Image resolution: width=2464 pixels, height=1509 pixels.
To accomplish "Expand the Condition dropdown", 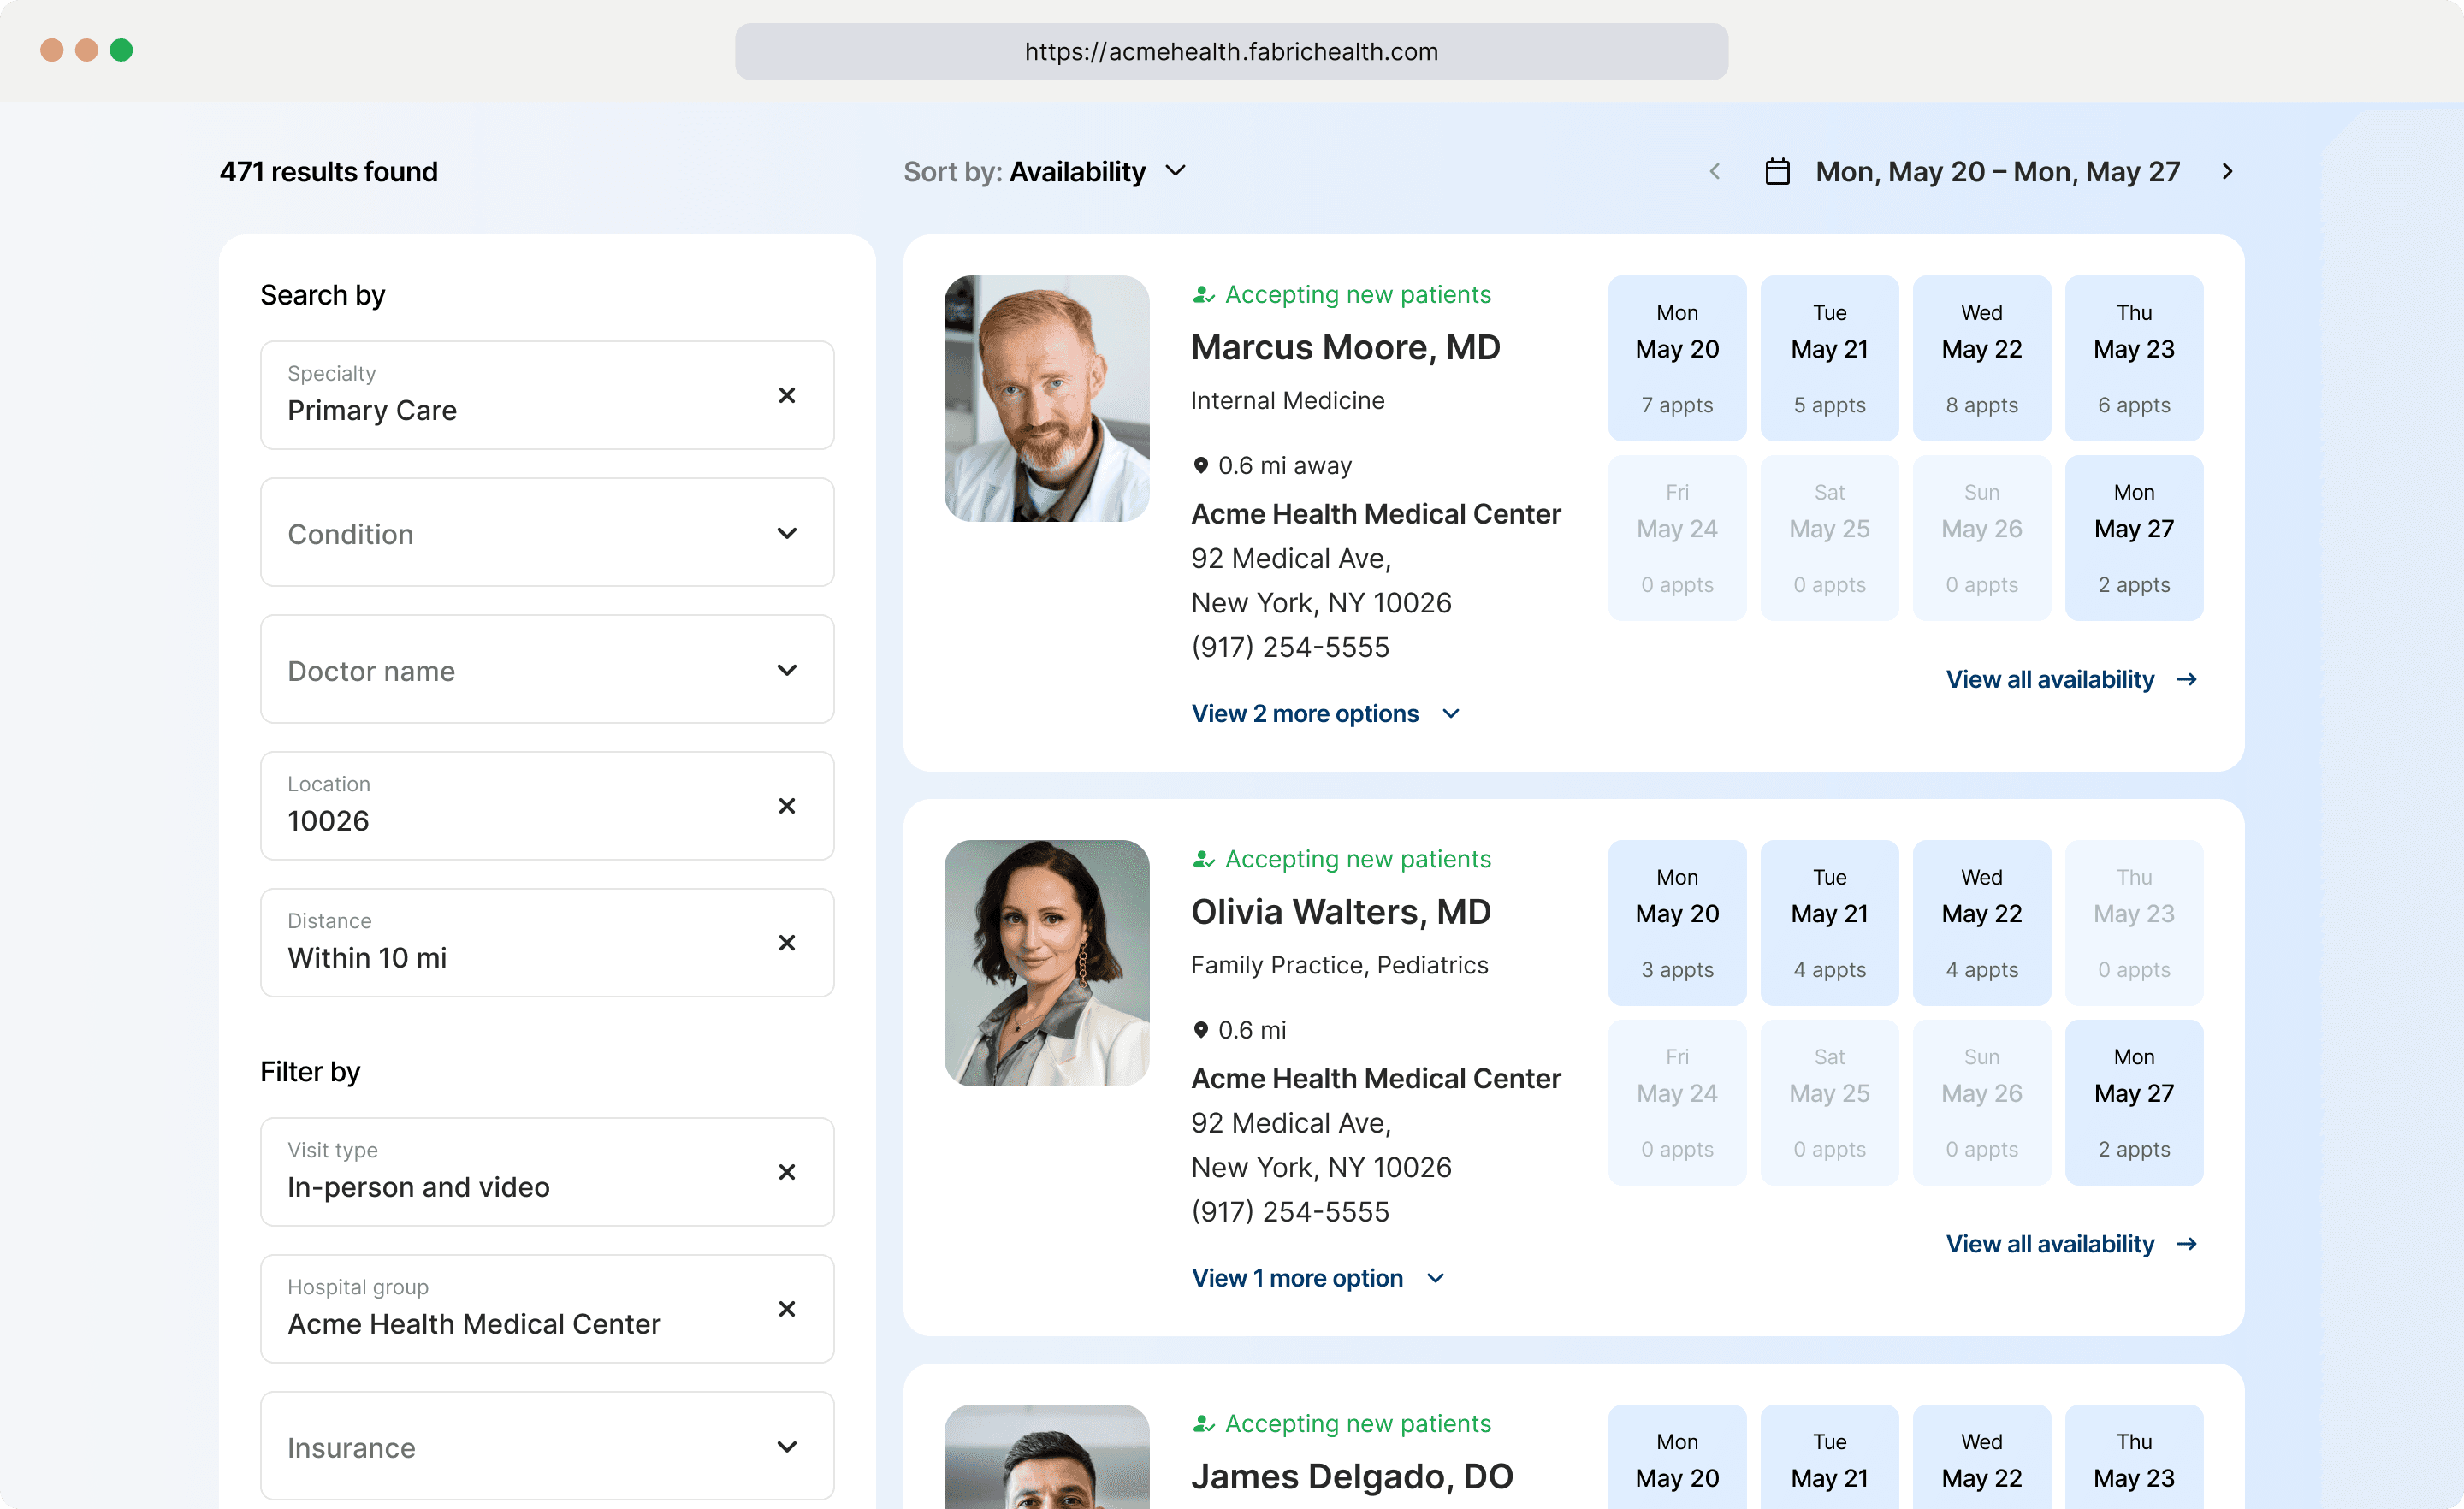I will click(547, 533).
